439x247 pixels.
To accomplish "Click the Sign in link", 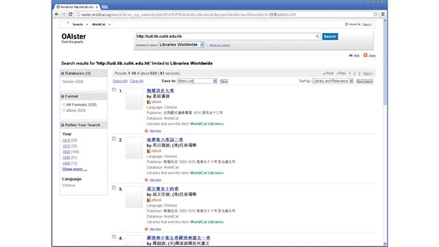I will [x=367, y=25].
